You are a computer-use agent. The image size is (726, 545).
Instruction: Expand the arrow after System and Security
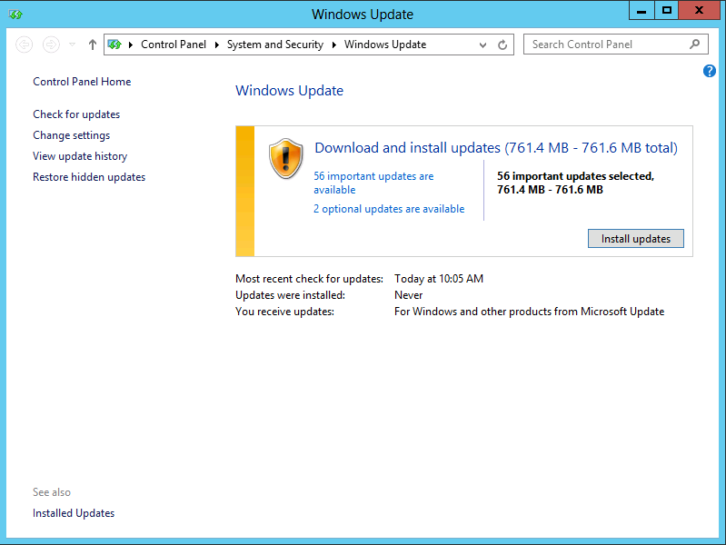click(x=333, y=45)
